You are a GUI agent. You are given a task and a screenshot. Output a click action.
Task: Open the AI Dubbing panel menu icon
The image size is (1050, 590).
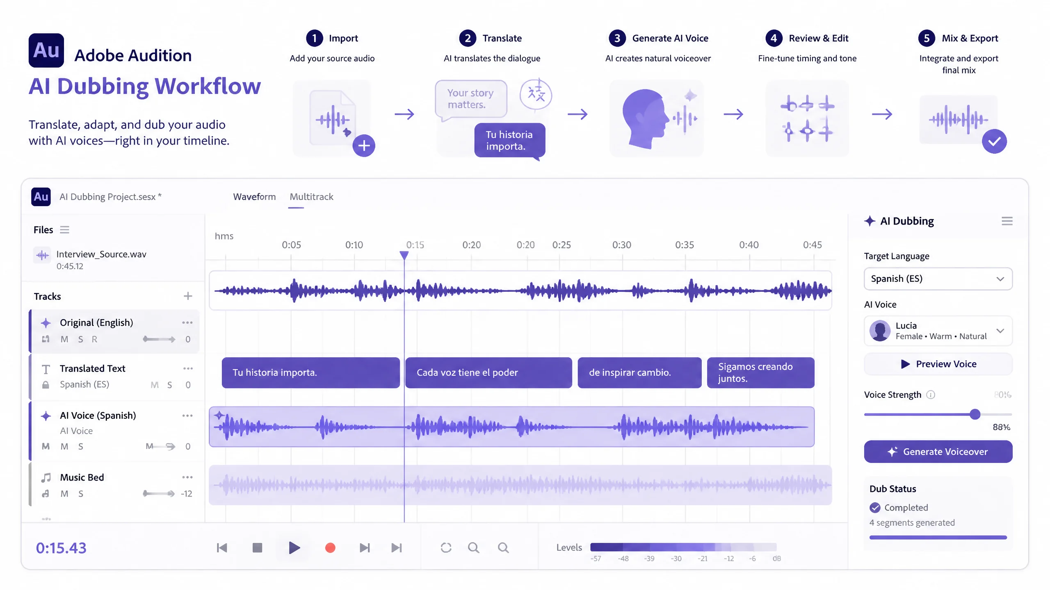[x=1007, y=221]
